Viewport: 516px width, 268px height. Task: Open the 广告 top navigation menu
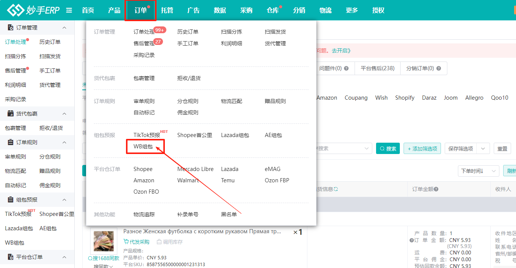[193, 10]
